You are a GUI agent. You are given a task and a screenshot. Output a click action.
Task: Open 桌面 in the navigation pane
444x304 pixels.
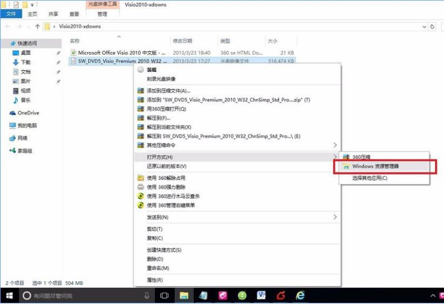click(26, 53)
